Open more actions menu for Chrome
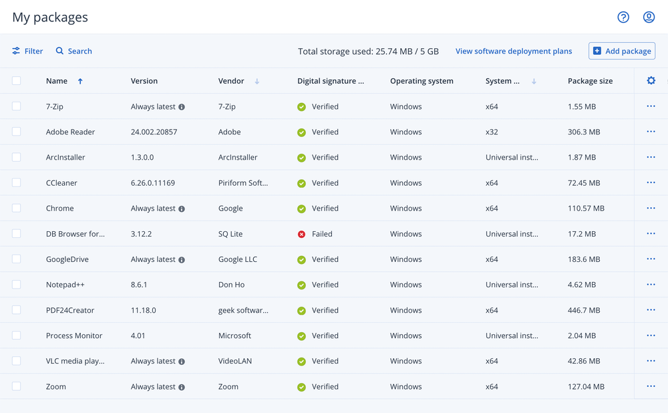 click(651, 208)
